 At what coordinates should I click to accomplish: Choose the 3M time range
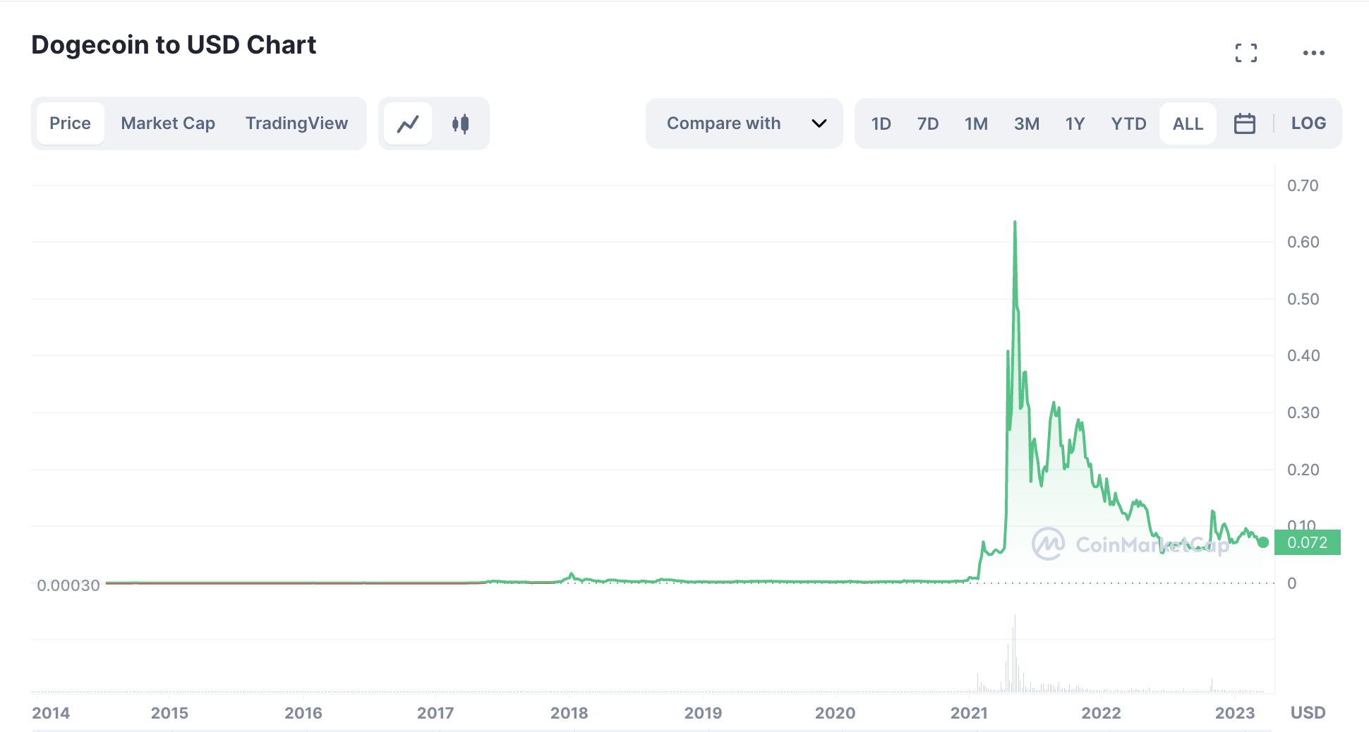[x=1027, y=124]
